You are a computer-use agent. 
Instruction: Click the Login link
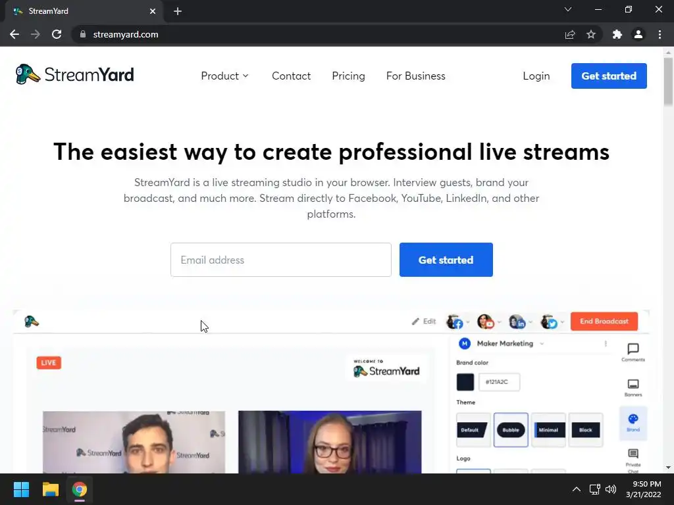536,76
